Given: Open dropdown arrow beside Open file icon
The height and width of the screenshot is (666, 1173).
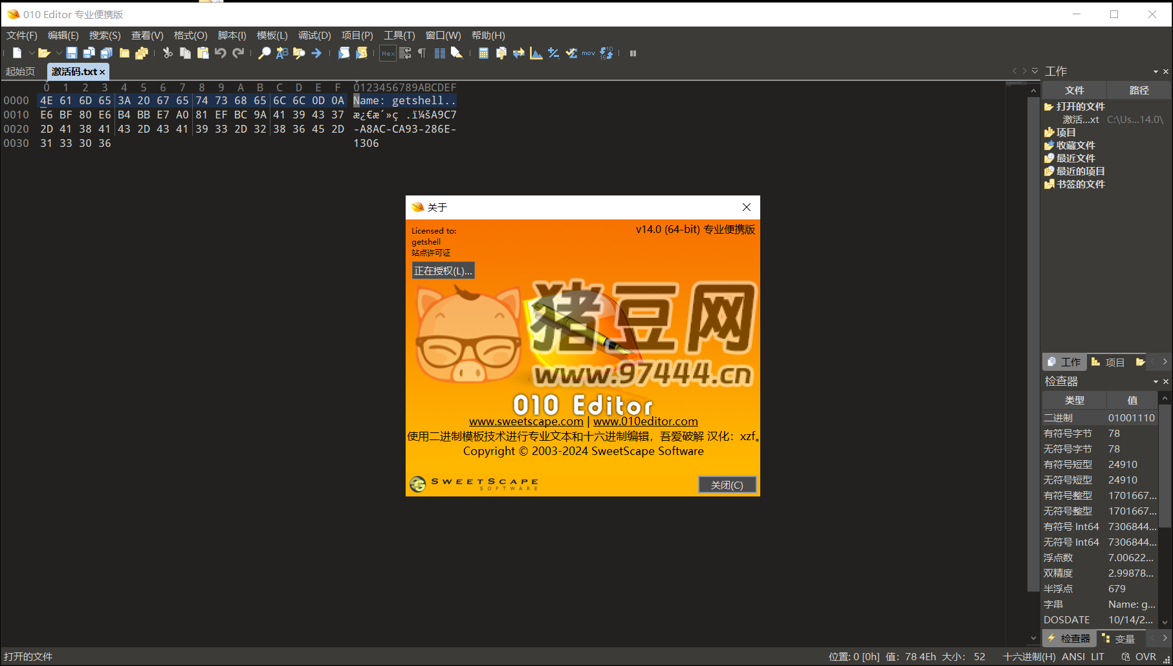Looking at the screenshot, I should click(59, 53).
